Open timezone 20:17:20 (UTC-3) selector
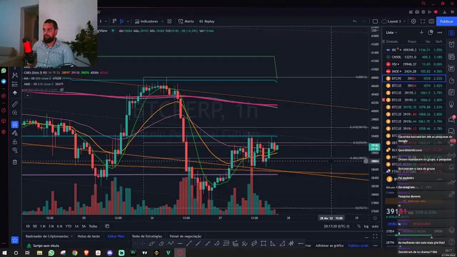This screenshot has height=257, width=457. pos(336,226)
